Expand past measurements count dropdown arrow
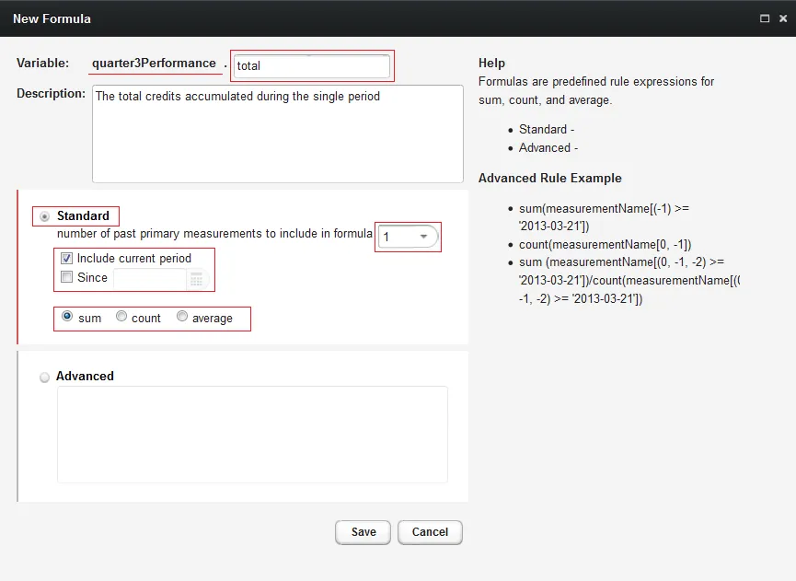796x581 pixels. [423, 236]
